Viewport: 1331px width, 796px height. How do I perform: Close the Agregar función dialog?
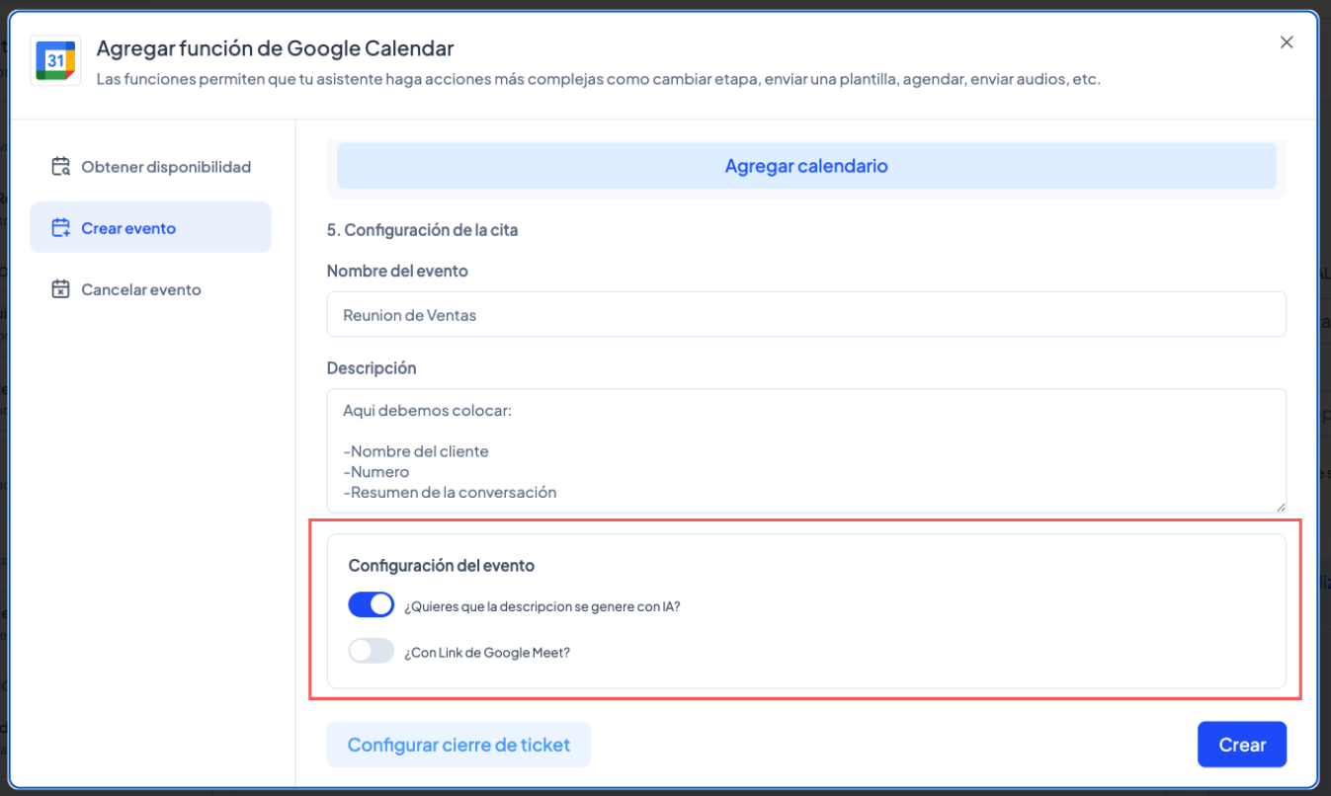pyautogui.click(x=1287, y=42)
